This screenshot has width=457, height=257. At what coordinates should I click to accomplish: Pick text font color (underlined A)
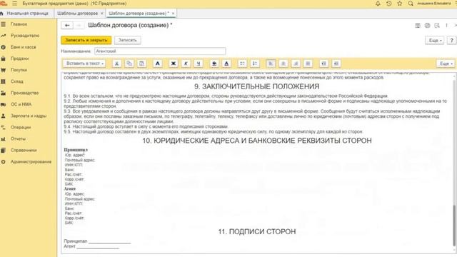point(226,64)
